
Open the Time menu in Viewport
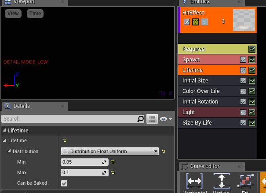35,14
